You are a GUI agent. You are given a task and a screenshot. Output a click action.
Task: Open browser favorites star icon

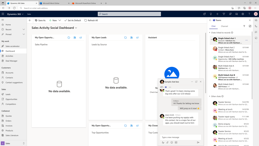[239, 8]
